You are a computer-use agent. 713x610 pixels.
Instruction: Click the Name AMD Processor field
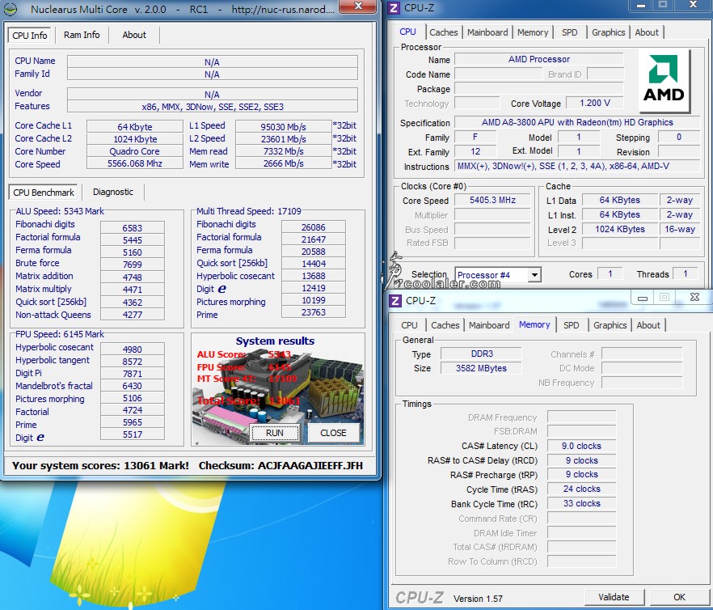(x=539, y=59)
